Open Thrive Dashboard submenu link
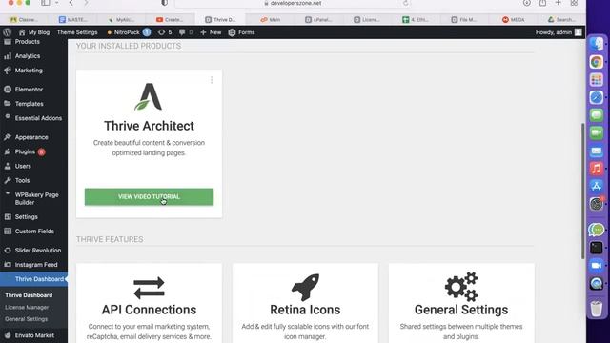The width and height of the screenshot is (610, 343). tap(29, 295)
